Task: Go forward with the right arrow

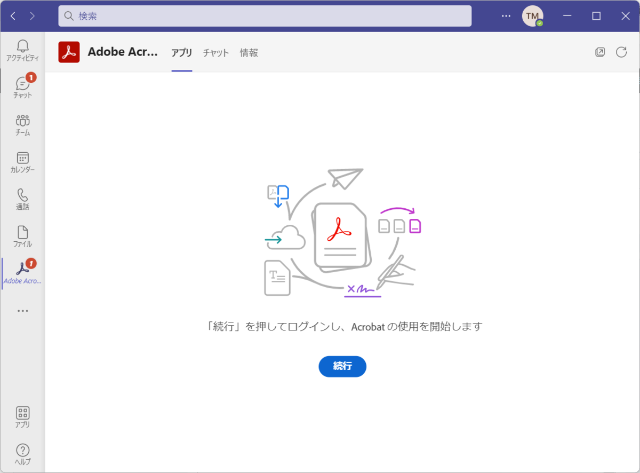Action: (33, 16)
